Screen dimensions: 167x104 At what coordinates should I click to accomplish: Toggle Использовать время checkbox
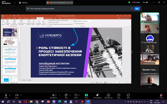[x=48, y=22]
